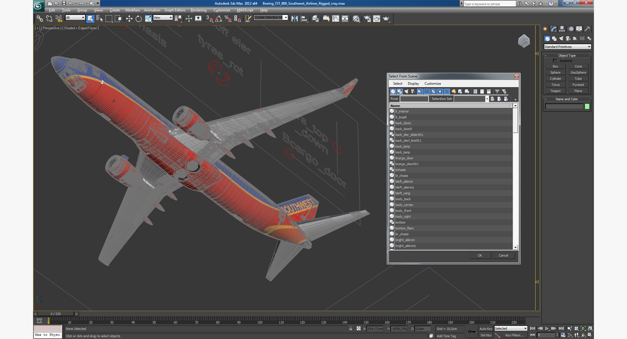Click the Key Filters button
The image size is (627, 339).
(x=514, y=335)
